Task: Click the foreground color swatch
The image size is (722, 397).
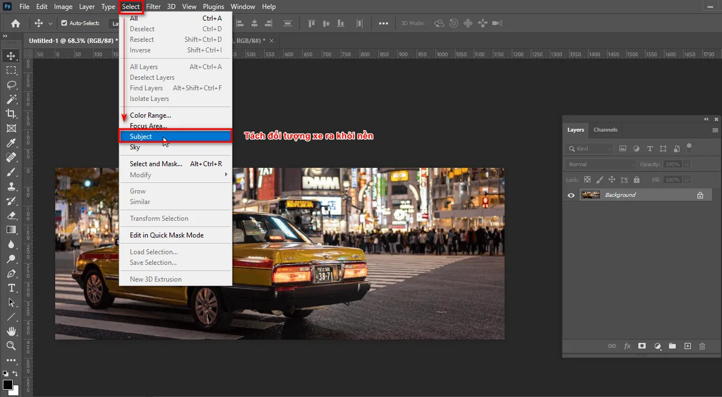Action: pos(9,384)
